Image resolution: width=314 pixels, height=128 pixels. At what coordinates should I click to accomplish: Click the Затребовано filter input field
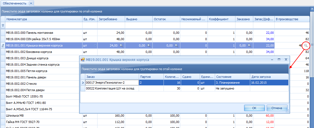coord(111,25)
